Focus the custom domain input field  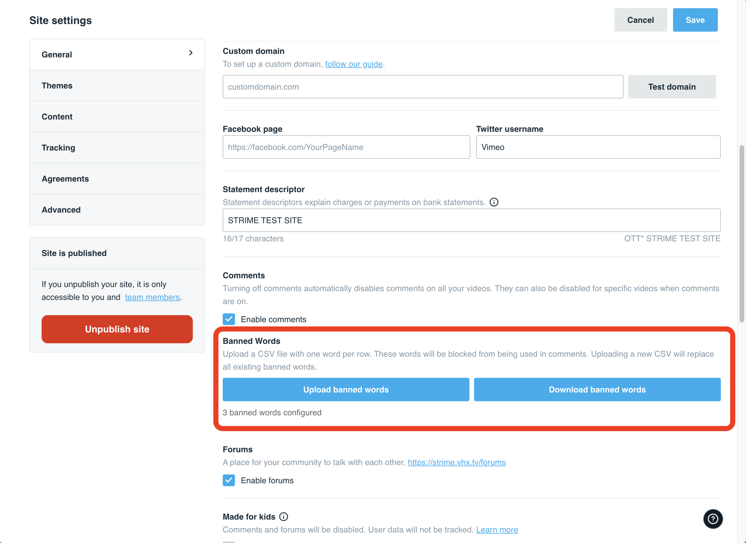pyautogui.click(x=423, y=87)
